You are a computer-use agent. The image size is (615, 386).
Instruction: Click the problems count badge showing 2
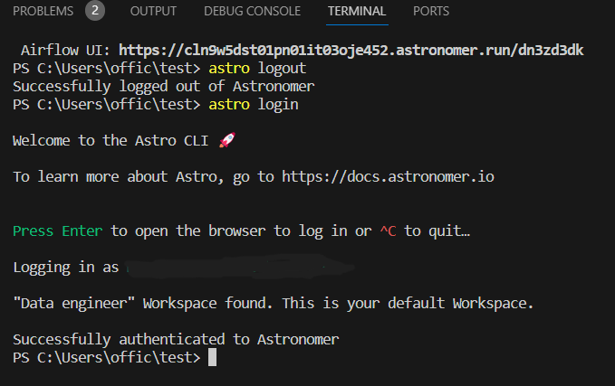[95, 11]
